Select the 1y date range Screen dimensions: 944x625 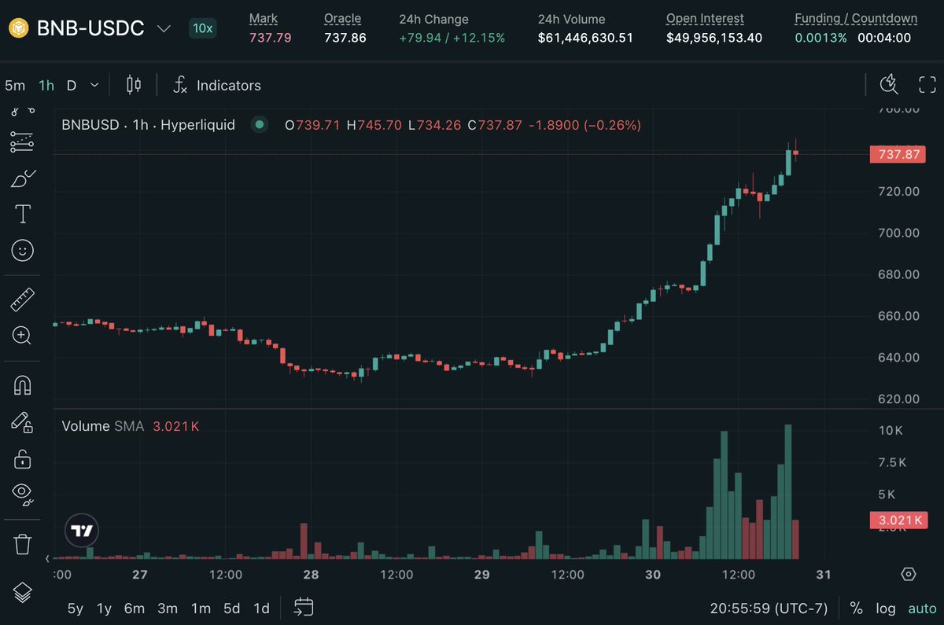[x=104, y=608]
